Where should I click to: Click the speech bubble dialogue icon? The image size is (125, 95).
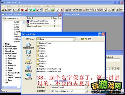(57, 10)
